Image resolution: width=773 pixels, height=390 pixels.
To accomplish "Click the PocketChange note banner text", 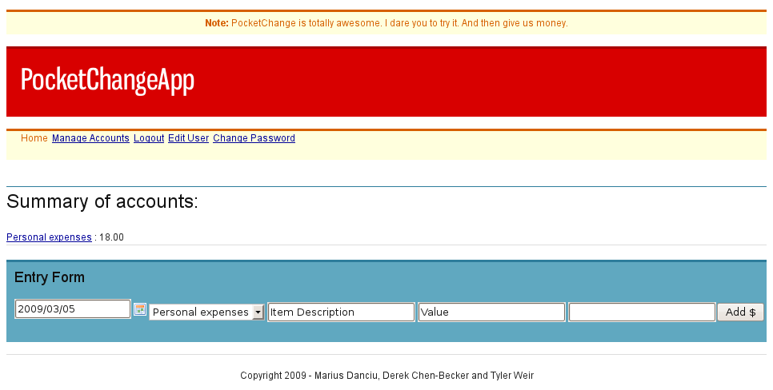I will 386,23.
